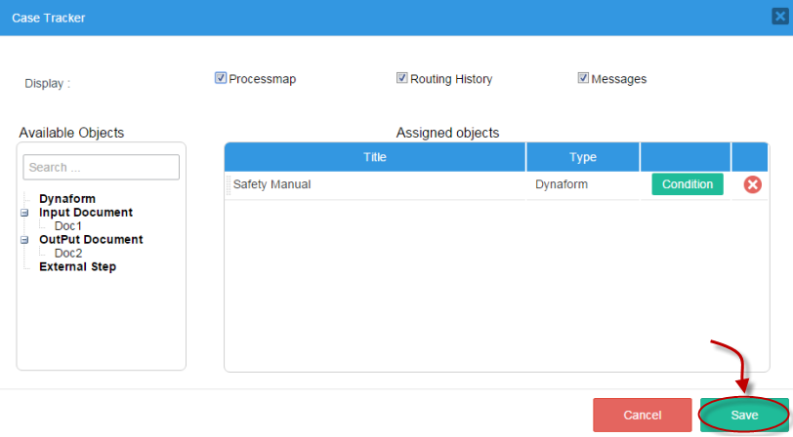Focus the Search field in Available Objects
This screenshot has width=793, height=437.
102,168
